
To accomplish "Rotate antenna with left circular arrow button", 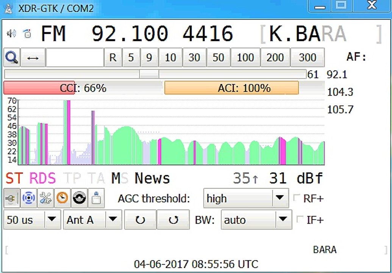I will [140, 220].
